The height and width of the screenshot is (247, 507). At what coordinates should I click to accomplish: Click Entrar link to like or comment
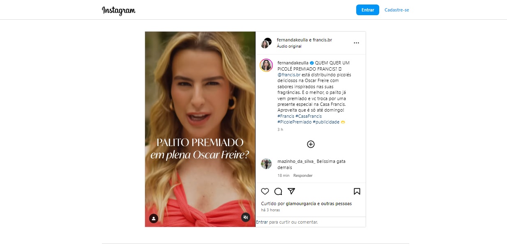(x=262, y=222)
